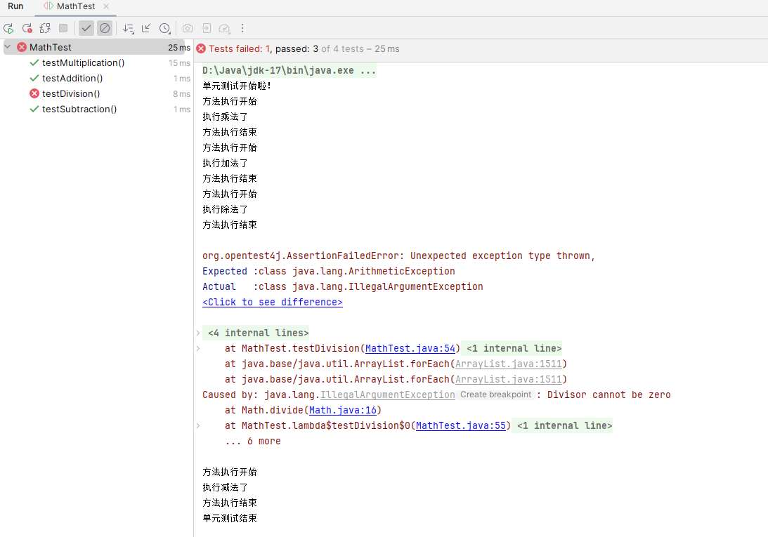Image resolution: width=768 pixels, height=537 pixels.
Task: Rerun all tests
Action: [8, 28]
